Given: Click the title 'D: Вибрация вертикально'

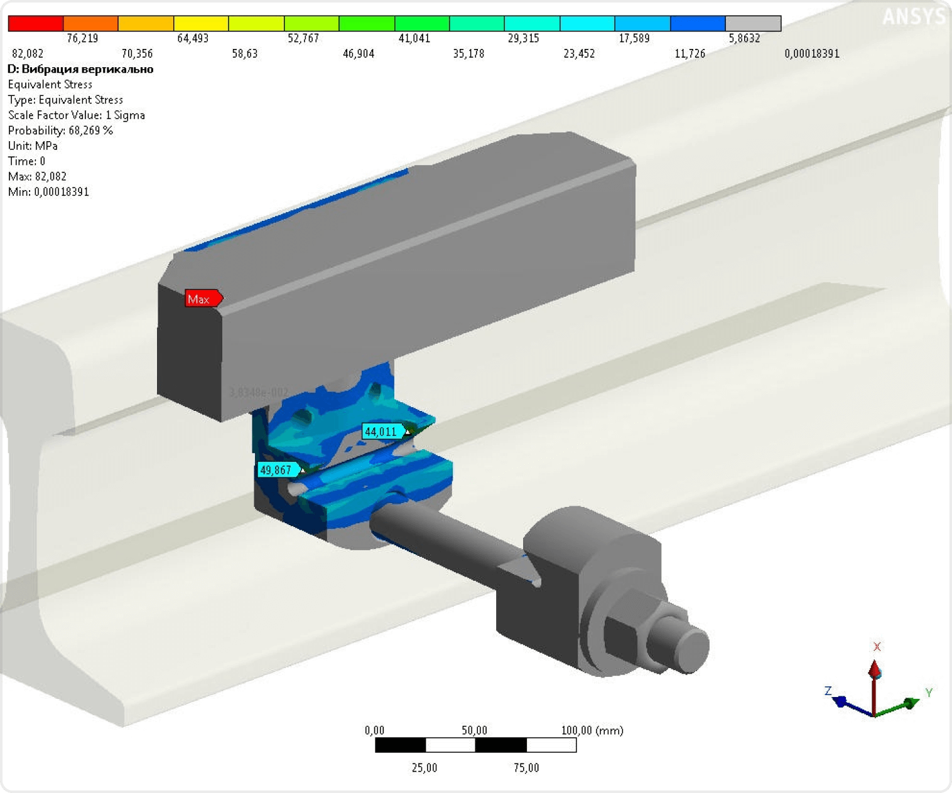Looking at the screenshot, I should click(80, 69).
